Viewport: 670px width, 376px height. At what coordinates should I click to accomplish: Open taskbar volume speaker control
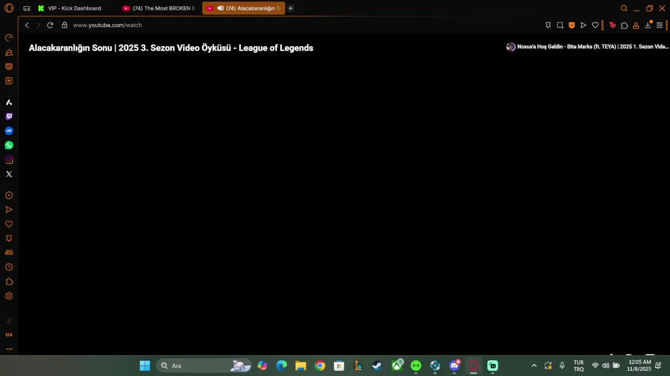coord(606,366)
